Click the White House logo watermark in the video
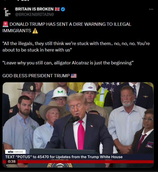 [15, 152]
